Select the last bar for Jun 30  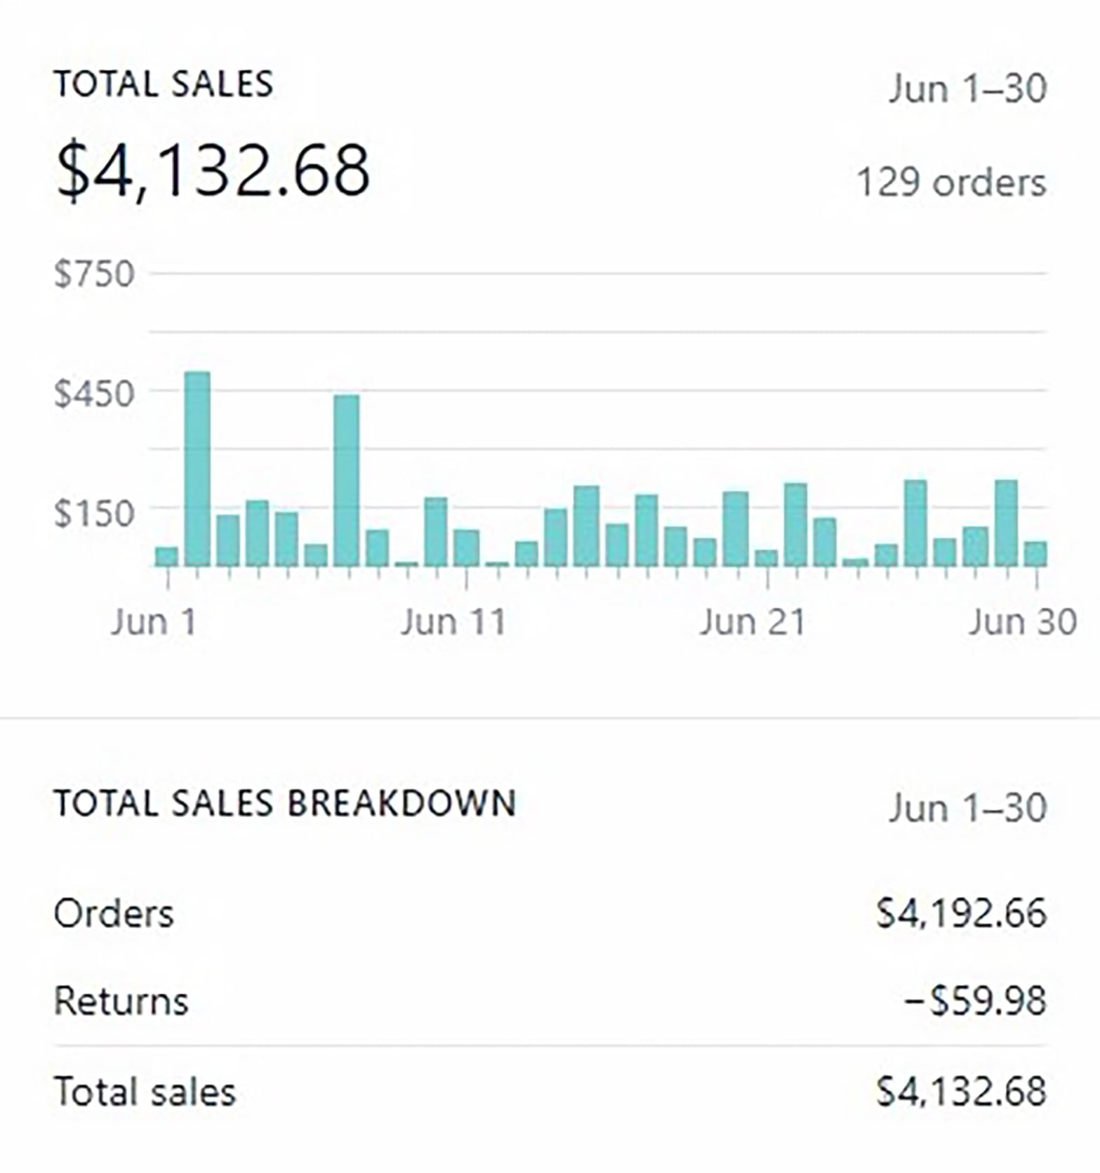coord(1035,554)
